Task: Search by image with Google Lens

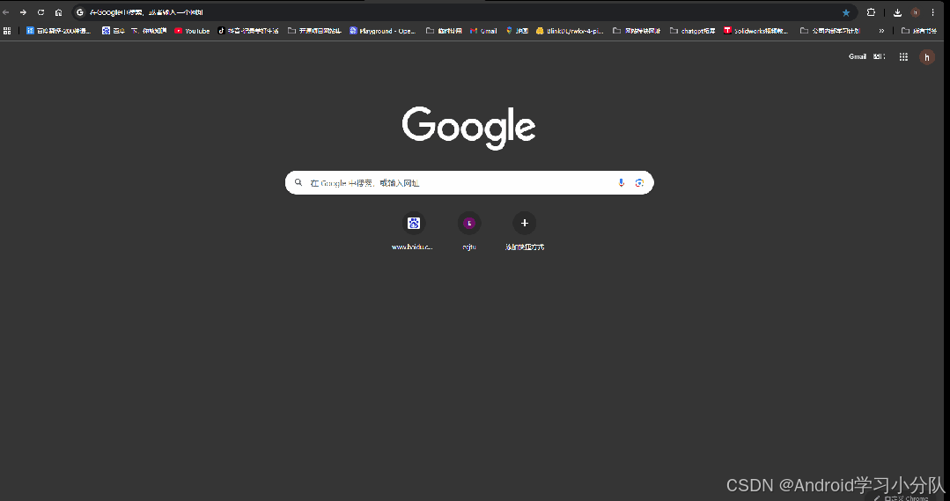Action: [639, 182]
